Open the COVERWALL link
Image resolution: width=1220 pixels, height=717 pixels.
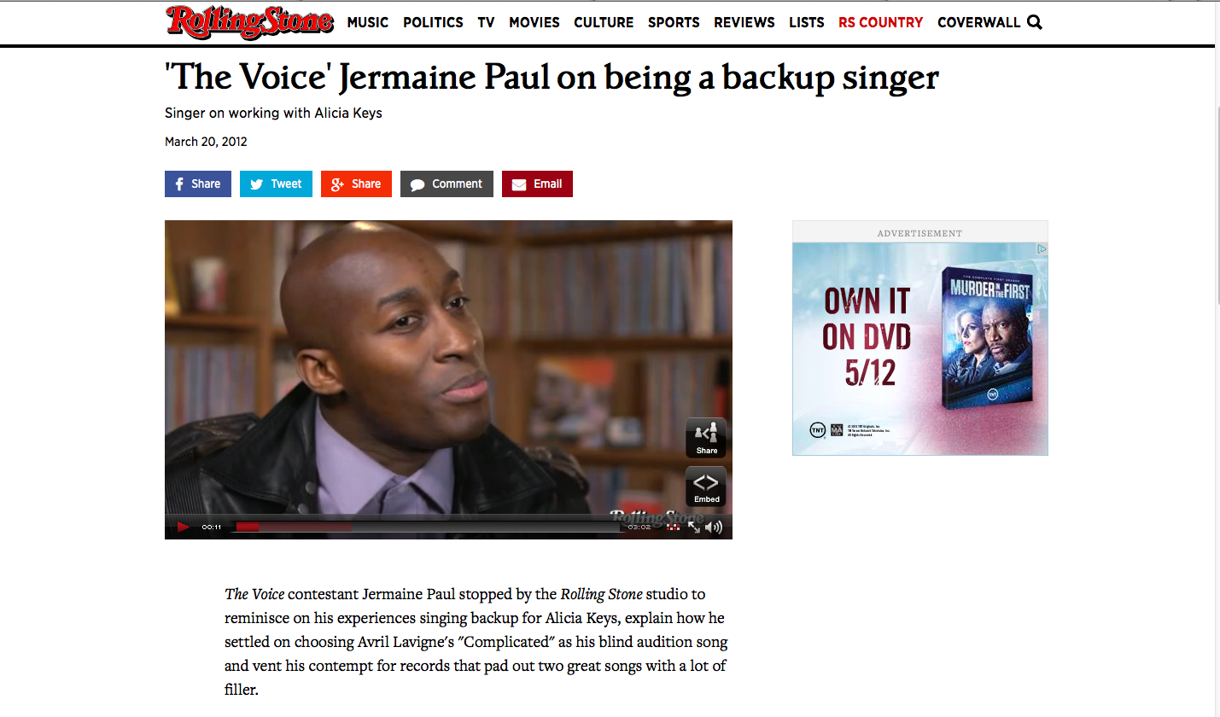coord(978,22)
